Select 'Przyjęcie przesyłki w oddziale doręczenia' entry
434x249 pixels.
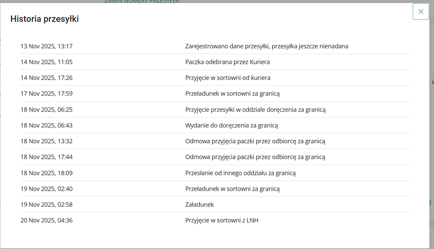tap(255, 110)
